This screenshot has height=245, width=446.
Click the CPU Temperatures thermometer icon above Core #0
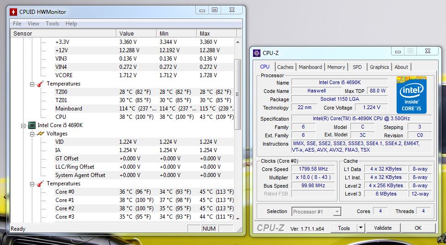(40, 184)
